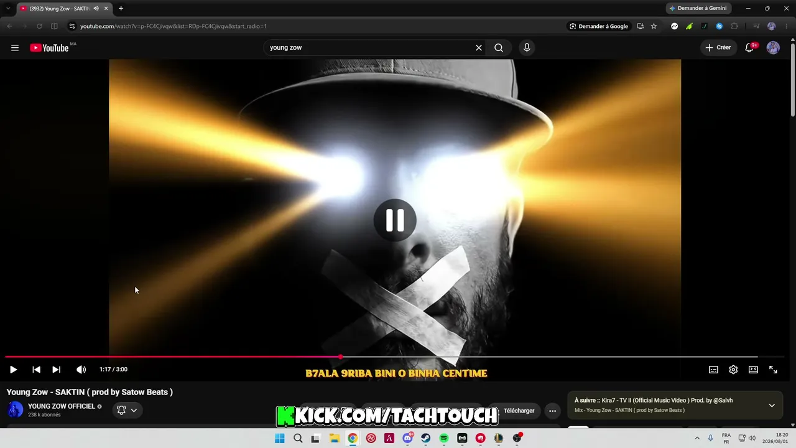Image resolution: width=796 pixels, height=448 pixels.
Task: Open the tab search dropdown arrow
Action: [x=8, y=8]
